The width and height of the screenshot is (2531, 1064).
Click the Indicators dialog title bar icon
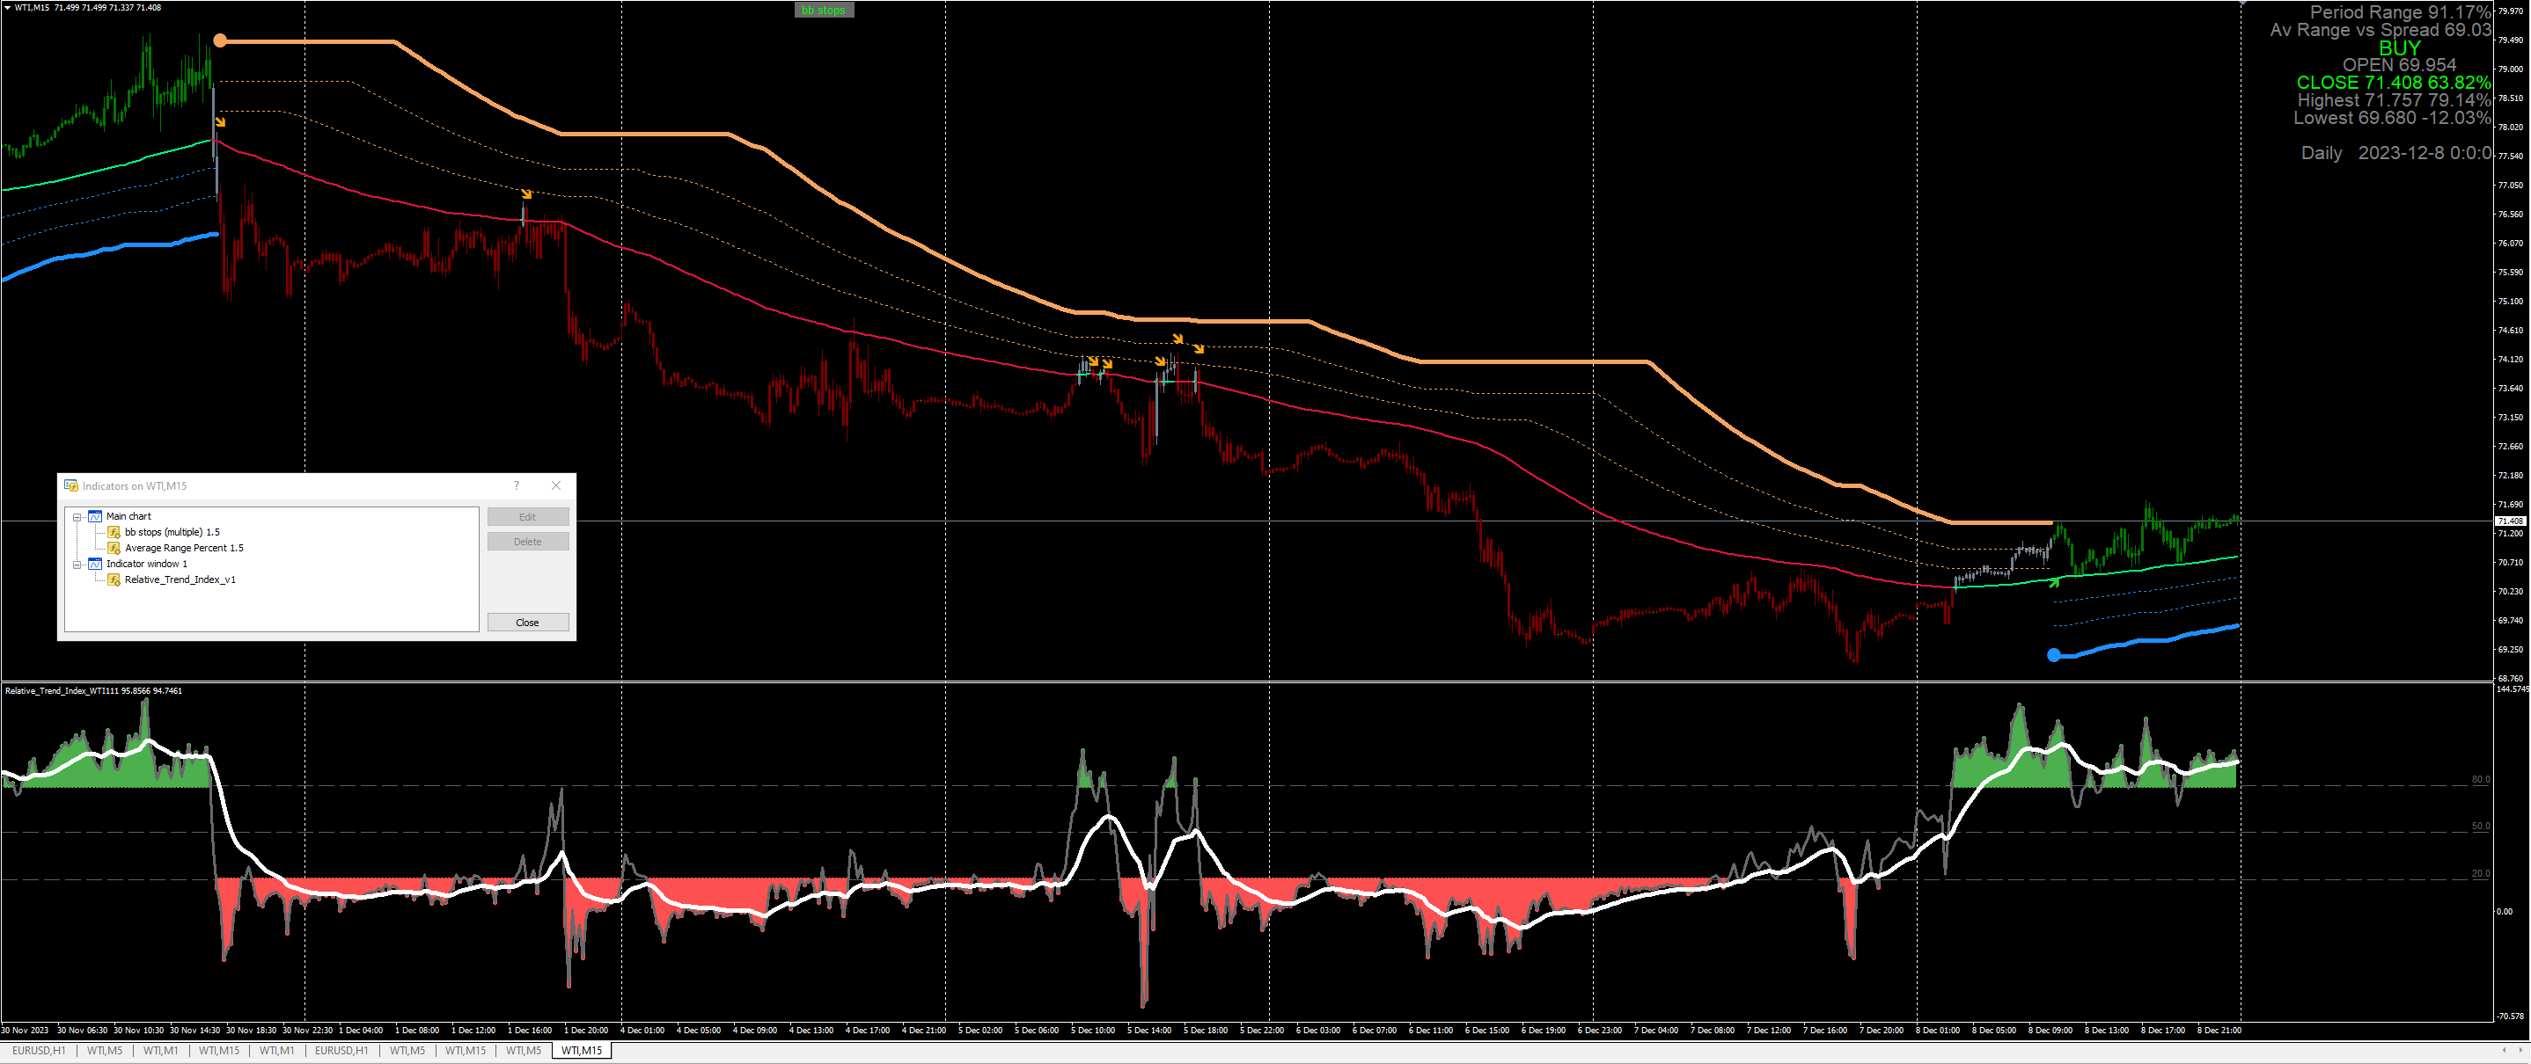tap(70, 486)
